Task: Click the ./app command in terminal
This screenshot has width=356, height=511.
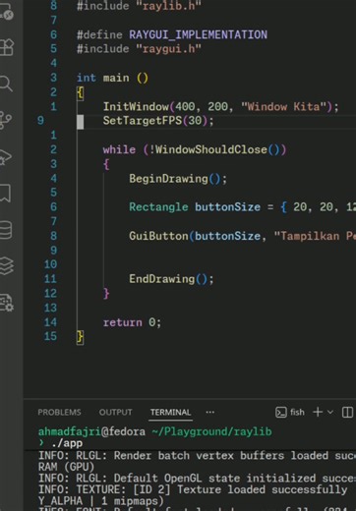Action: tap(67, 443)
